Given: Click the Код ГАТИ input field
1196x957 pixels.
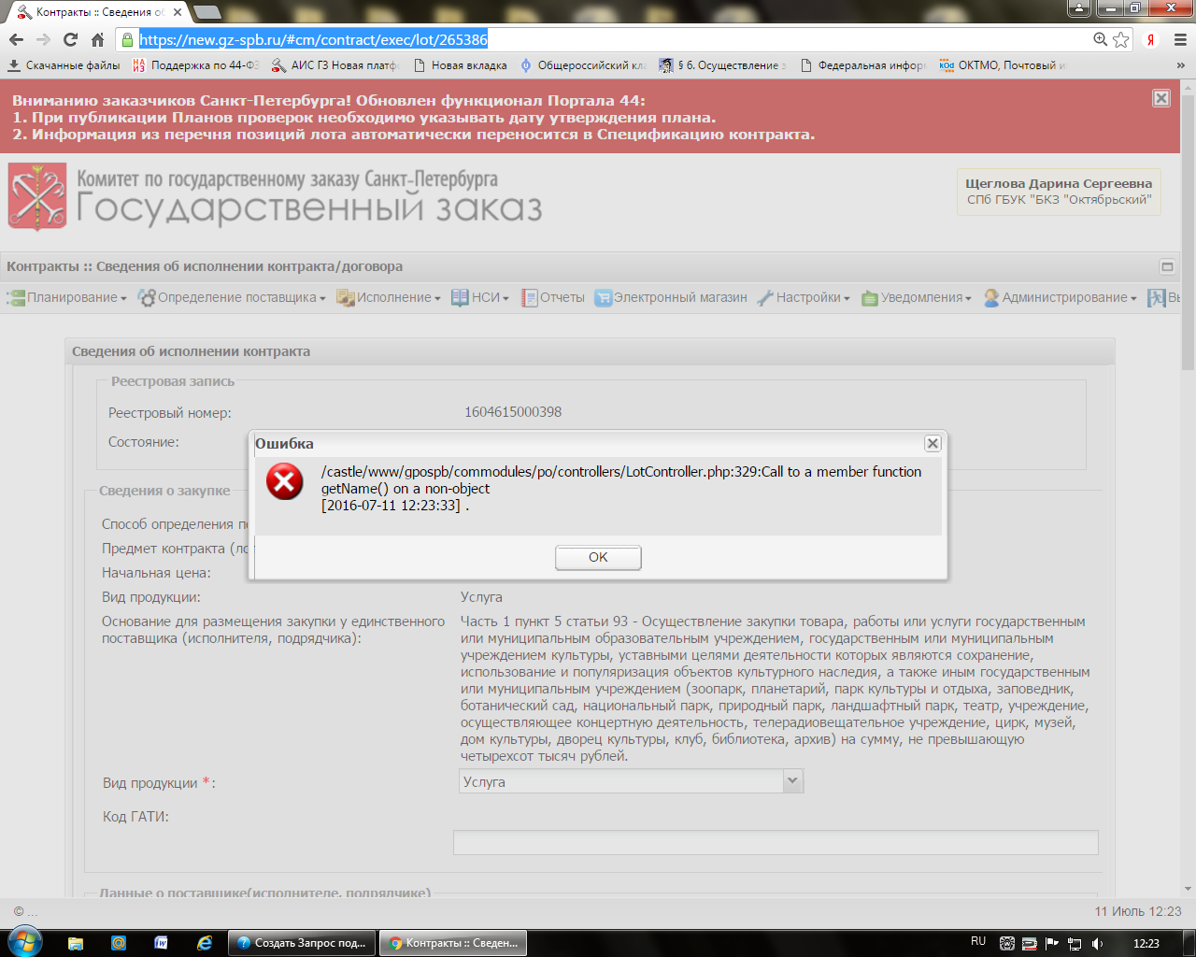Looking at the screenshot, I should pos(776,842).
